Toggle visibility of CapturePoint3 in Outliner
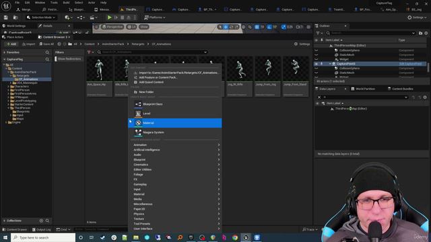Viewport: 431px width, 242px height. [317, 64]
